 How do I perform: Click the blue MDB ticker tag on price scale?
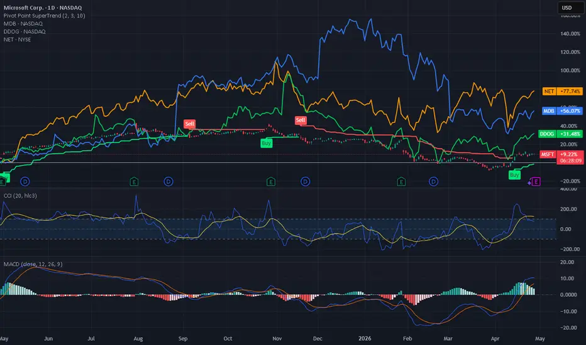[549, 111]
